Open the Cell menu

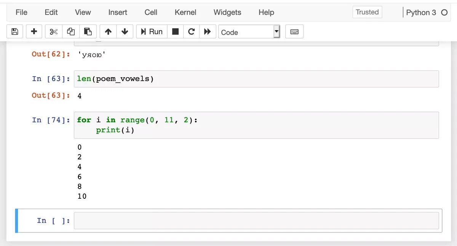[151, 12]
